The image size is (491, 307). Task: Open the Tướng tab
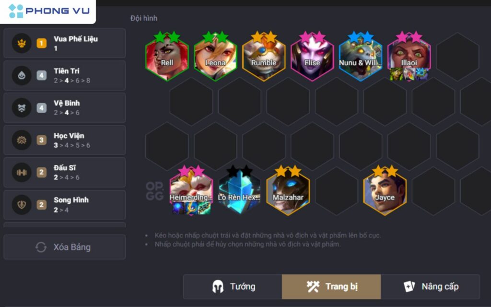click(x=233, y=287)
